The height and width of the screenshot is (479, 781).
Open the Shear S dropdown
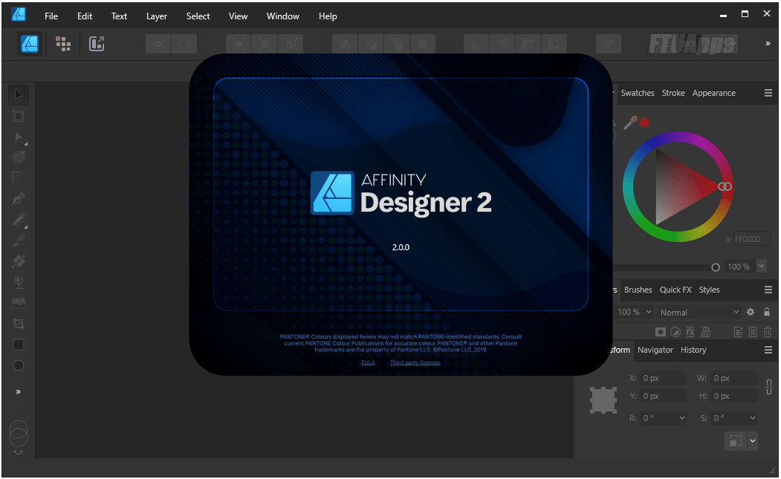click(753, 418)
